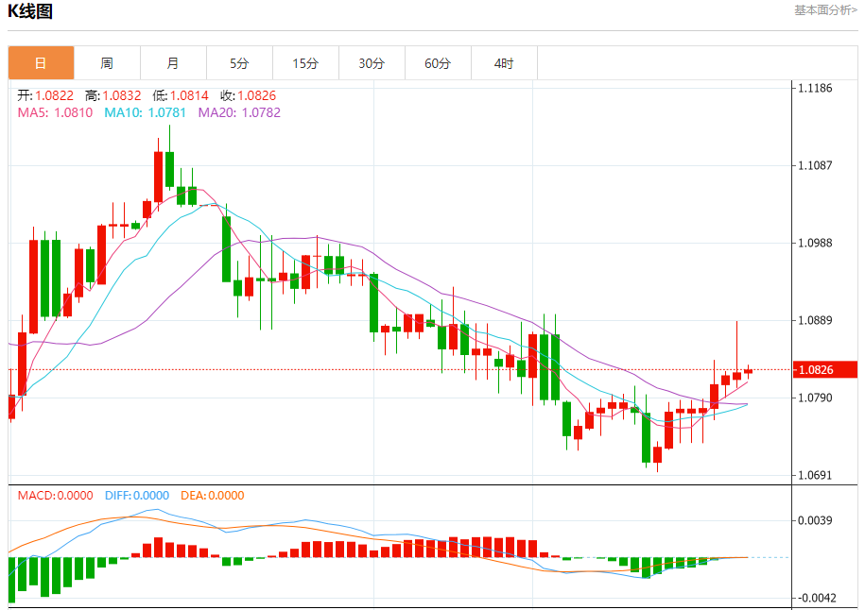This screenshot has height=610, width=865.
Task: Open the 30分 interval tab
Action: click(372, 63)
